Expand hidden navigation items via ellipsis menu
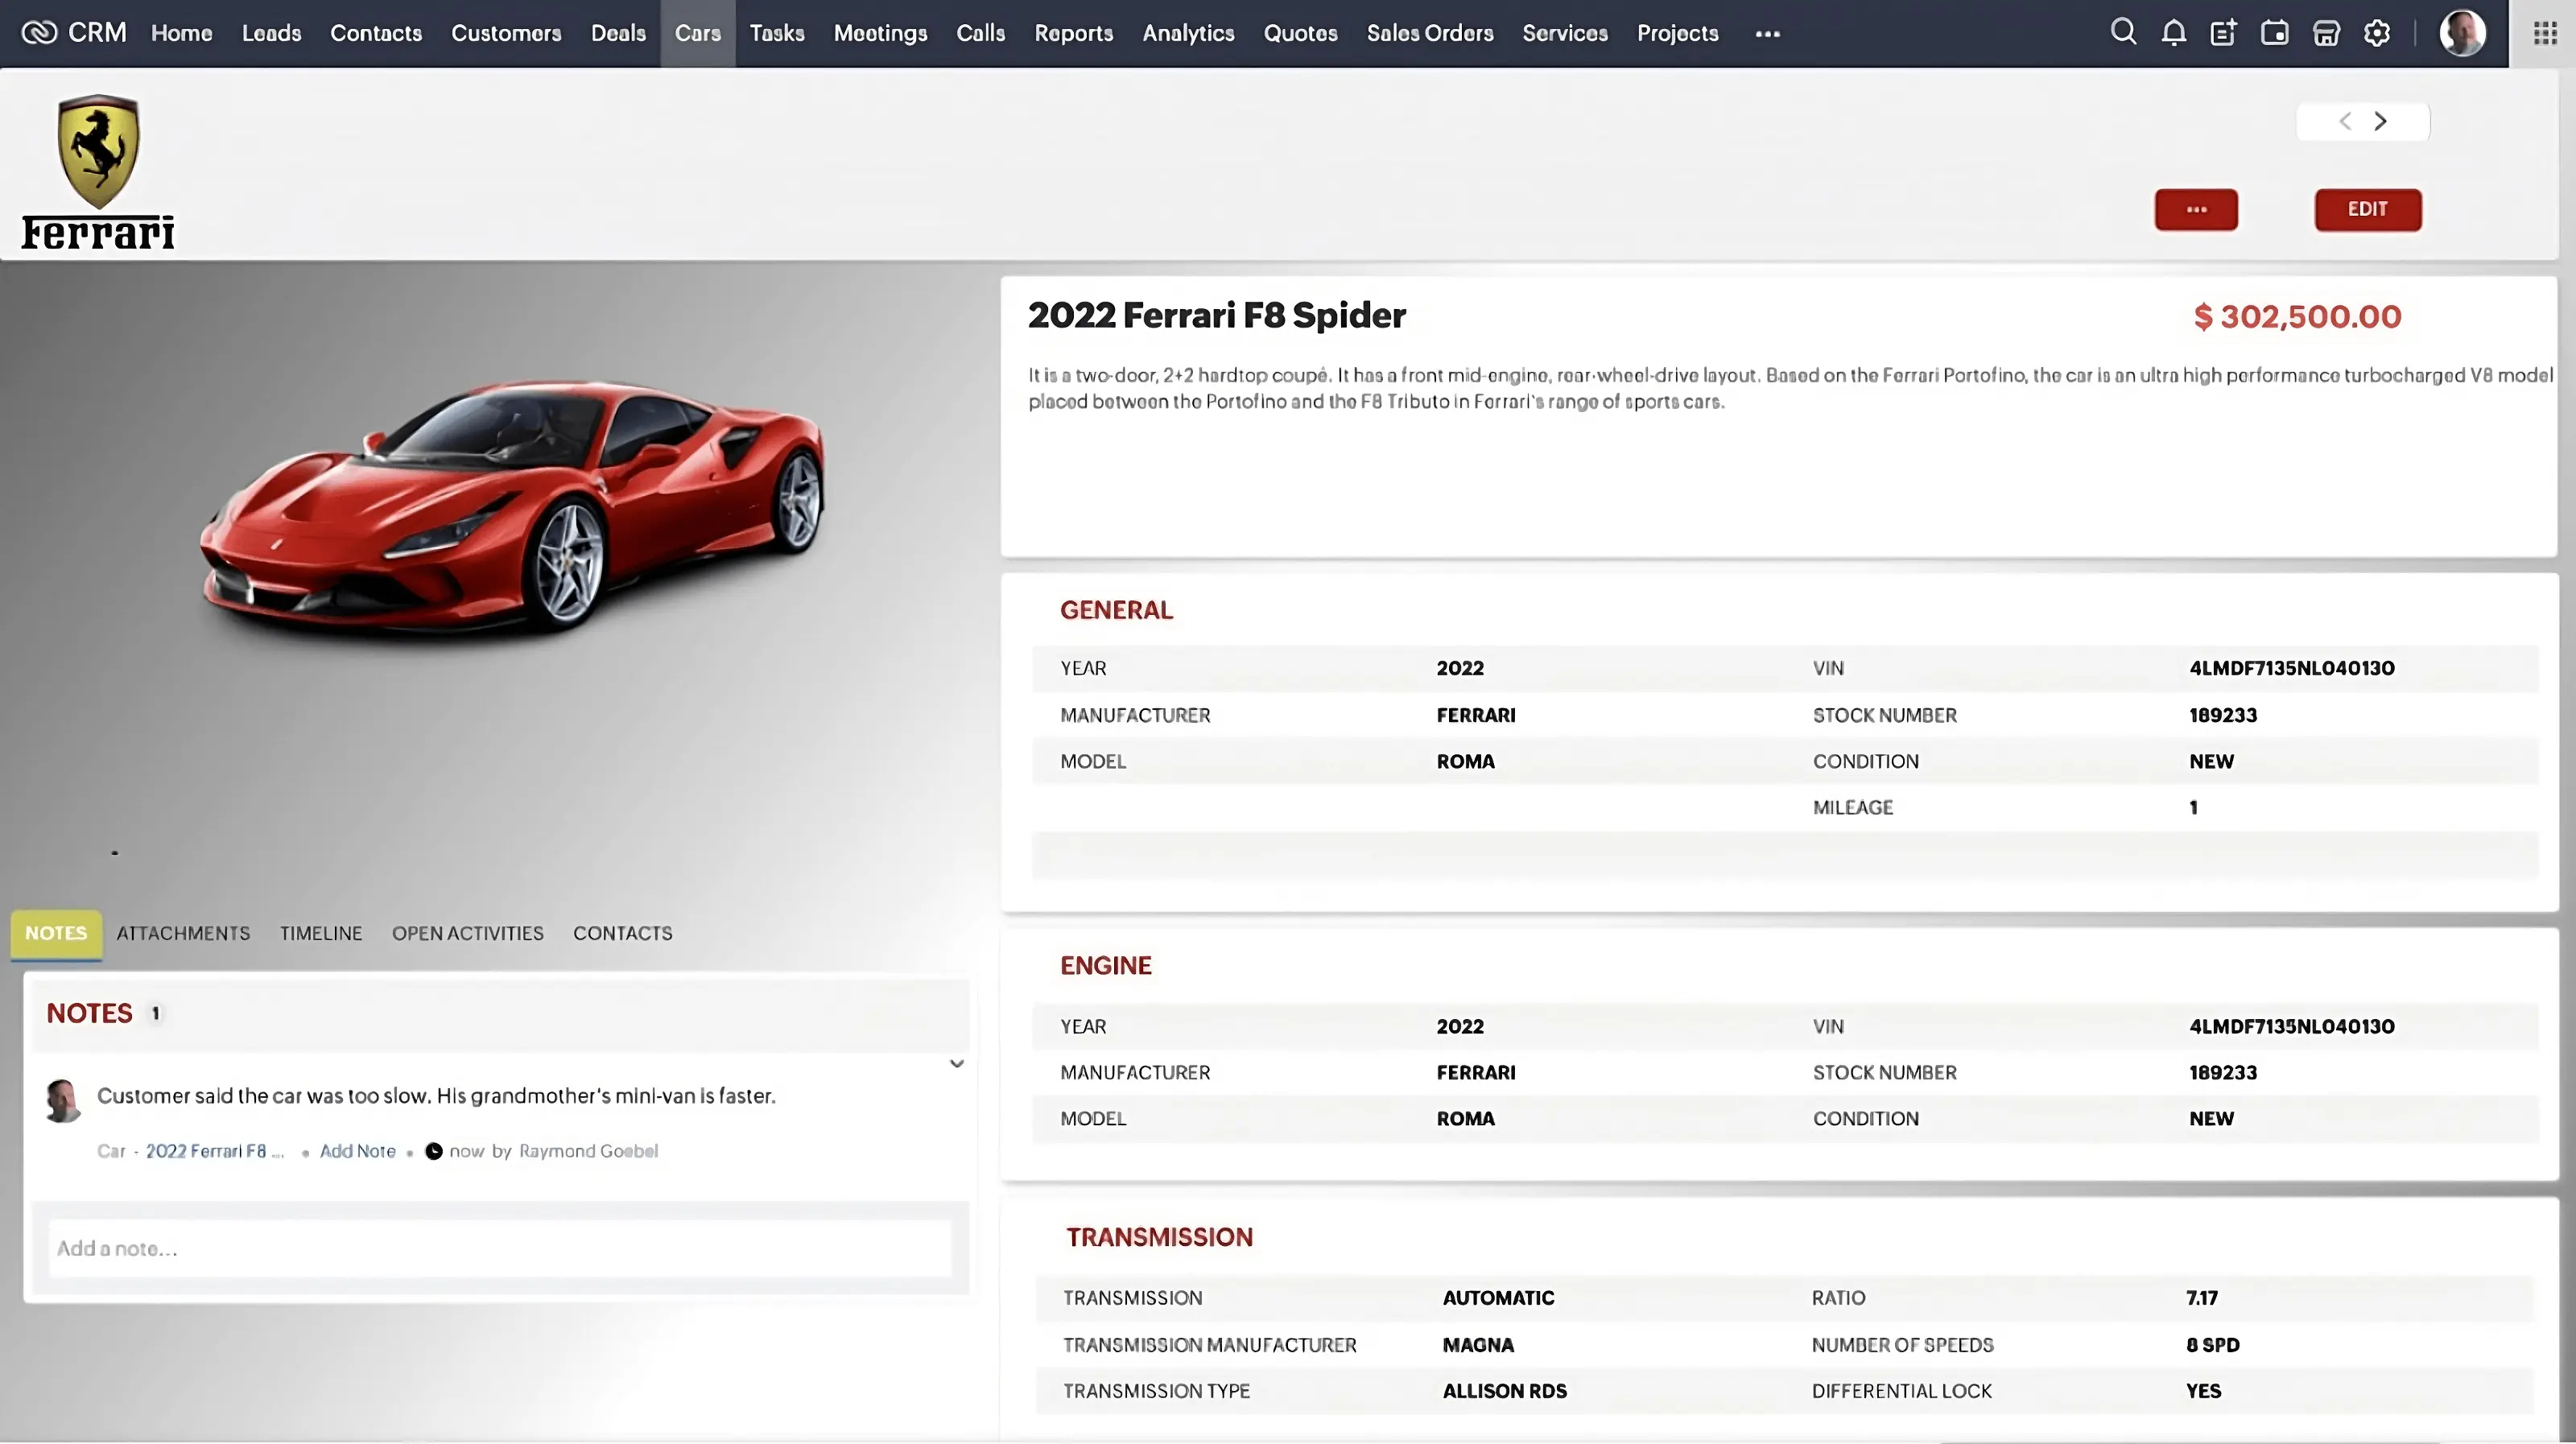The height and width of the screenshot is (1444, 2576). (1768, 33)
